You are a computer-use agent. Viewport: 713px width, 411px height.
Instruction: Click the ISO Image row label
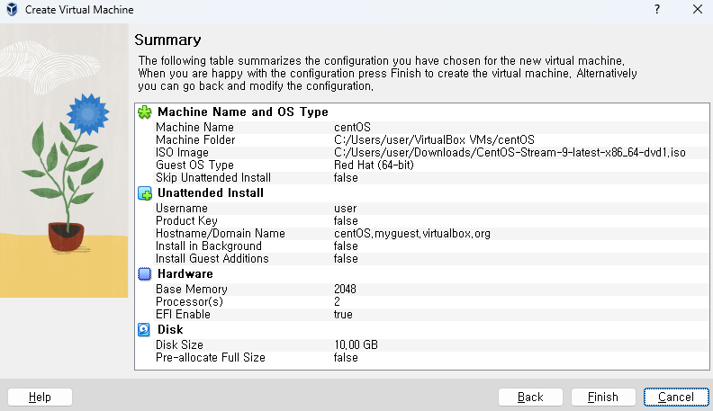pos(182,153)
